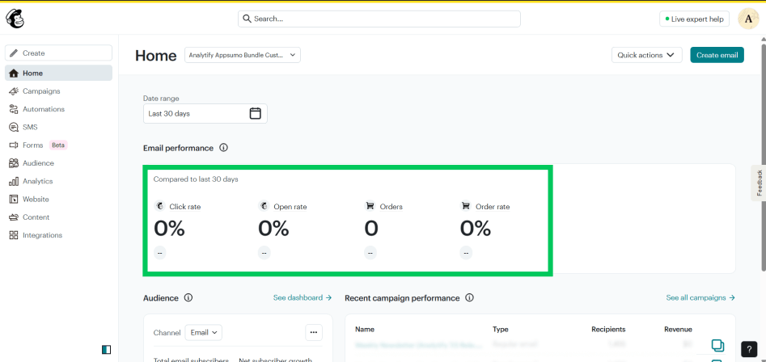
Task: Click the Create email button
Action: click(717, 55)
